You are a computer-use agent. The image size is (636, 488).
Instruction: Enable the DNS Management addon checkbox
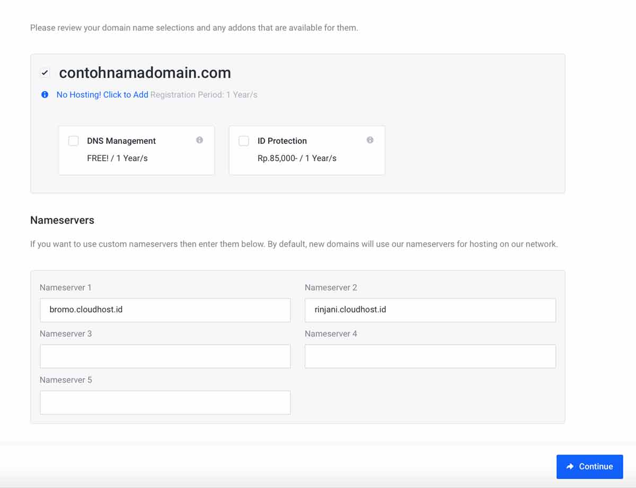coord(74,141)
